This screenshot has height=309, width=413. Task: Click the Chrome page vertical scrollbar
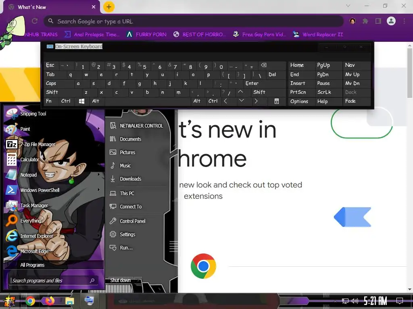pos(410,72)
